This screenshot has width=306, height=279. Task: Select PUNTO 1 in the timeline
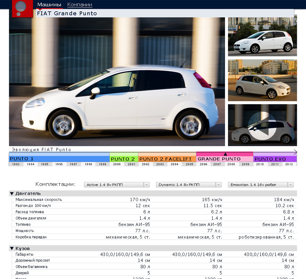tap(21, 159)
